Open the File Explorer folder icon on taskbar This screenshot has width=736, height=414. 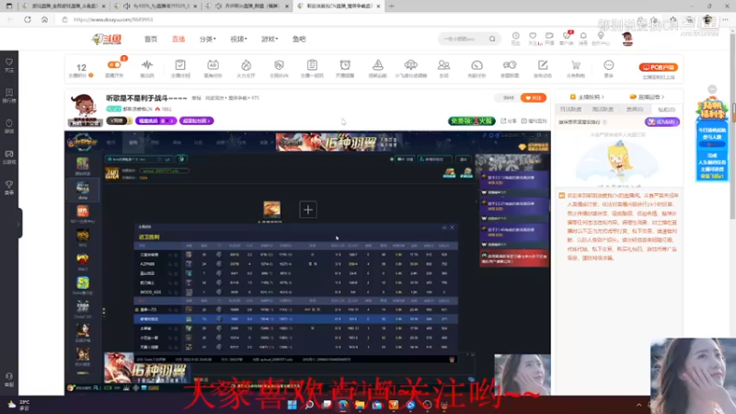(360, 405)
